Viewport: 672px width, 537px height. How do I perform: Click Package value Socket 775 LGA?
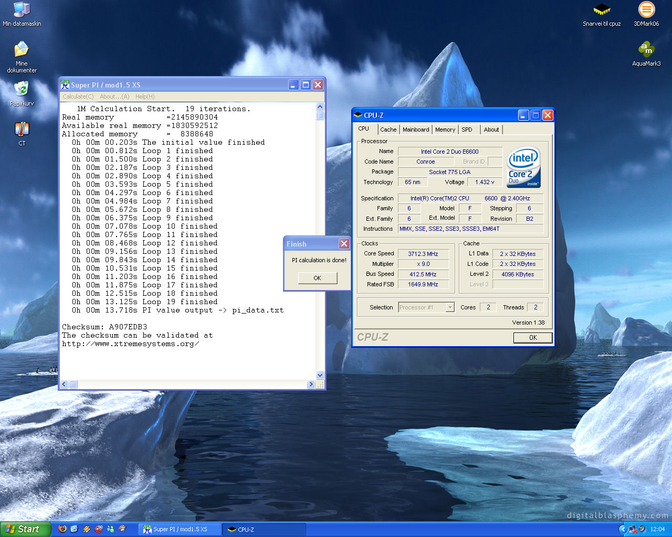[450, 172]
